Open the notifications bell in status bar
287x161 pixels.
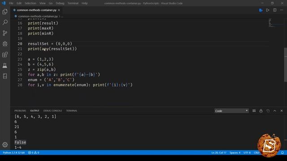point(283,153)
